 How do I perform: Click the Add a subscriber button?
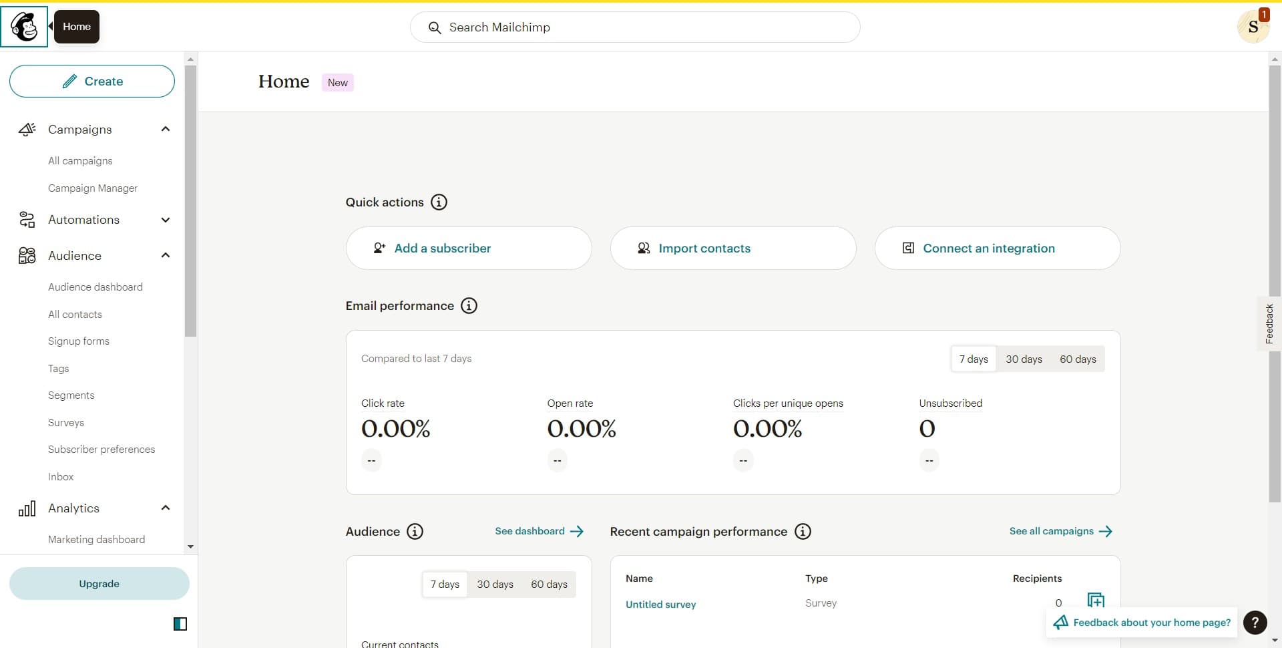pos(469,249)
